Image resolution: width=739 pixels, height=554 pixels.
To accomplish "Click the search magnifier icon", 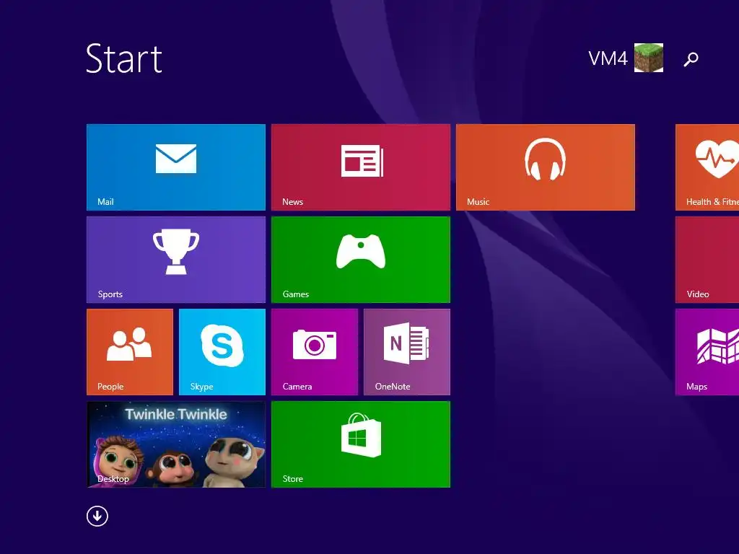I will (691, 59).
